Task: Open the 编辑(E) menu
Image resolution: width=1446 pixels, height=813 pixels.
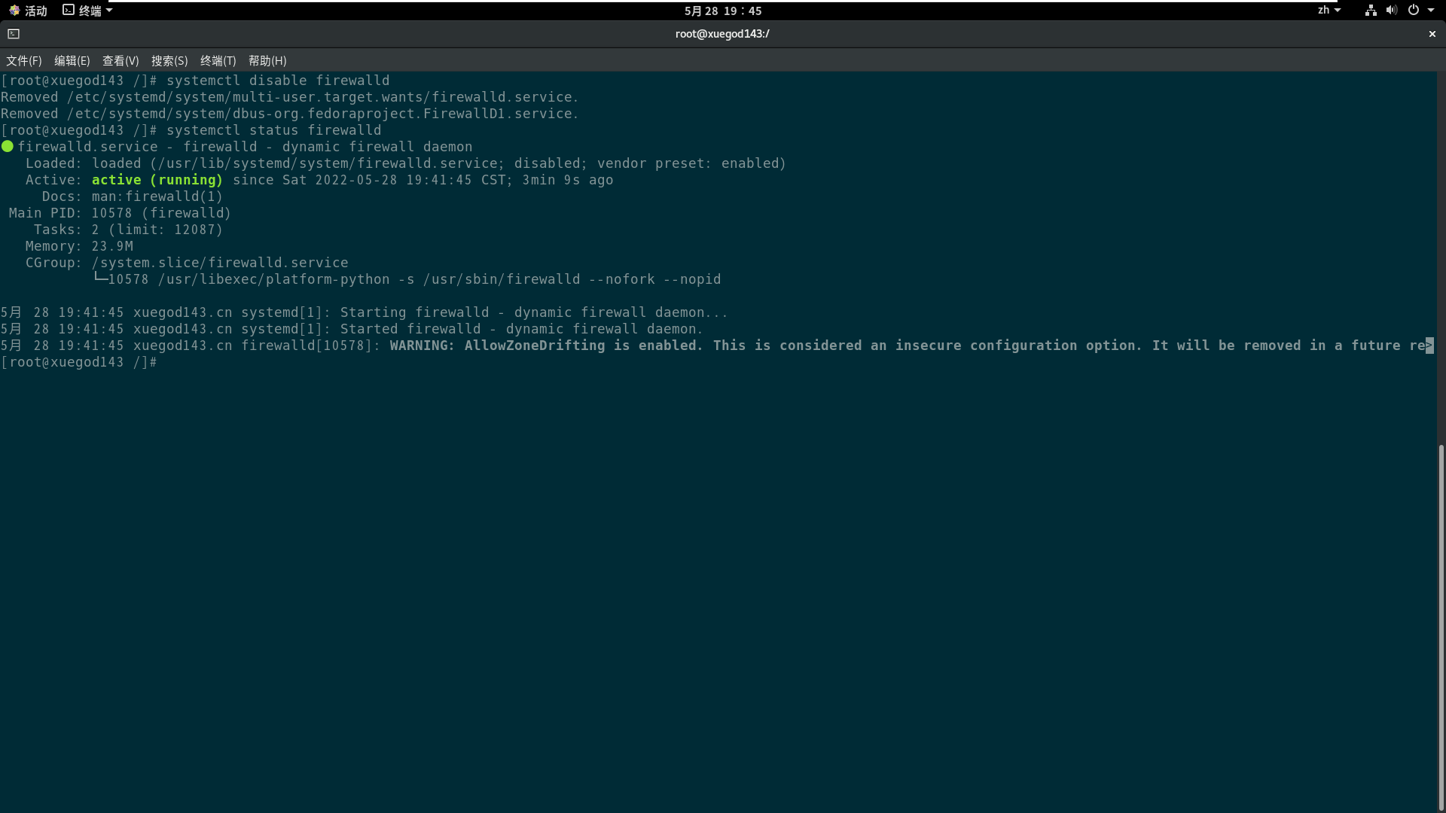Action: [72, 61]
